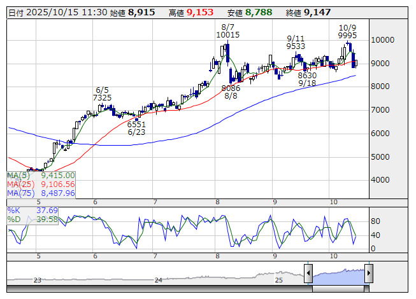
Task: Click the 終値 9,147 value in header
Action: pos(317,12)
